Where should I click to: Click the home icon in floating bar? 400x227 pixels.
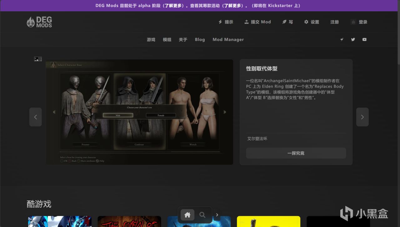click(187, 215)
